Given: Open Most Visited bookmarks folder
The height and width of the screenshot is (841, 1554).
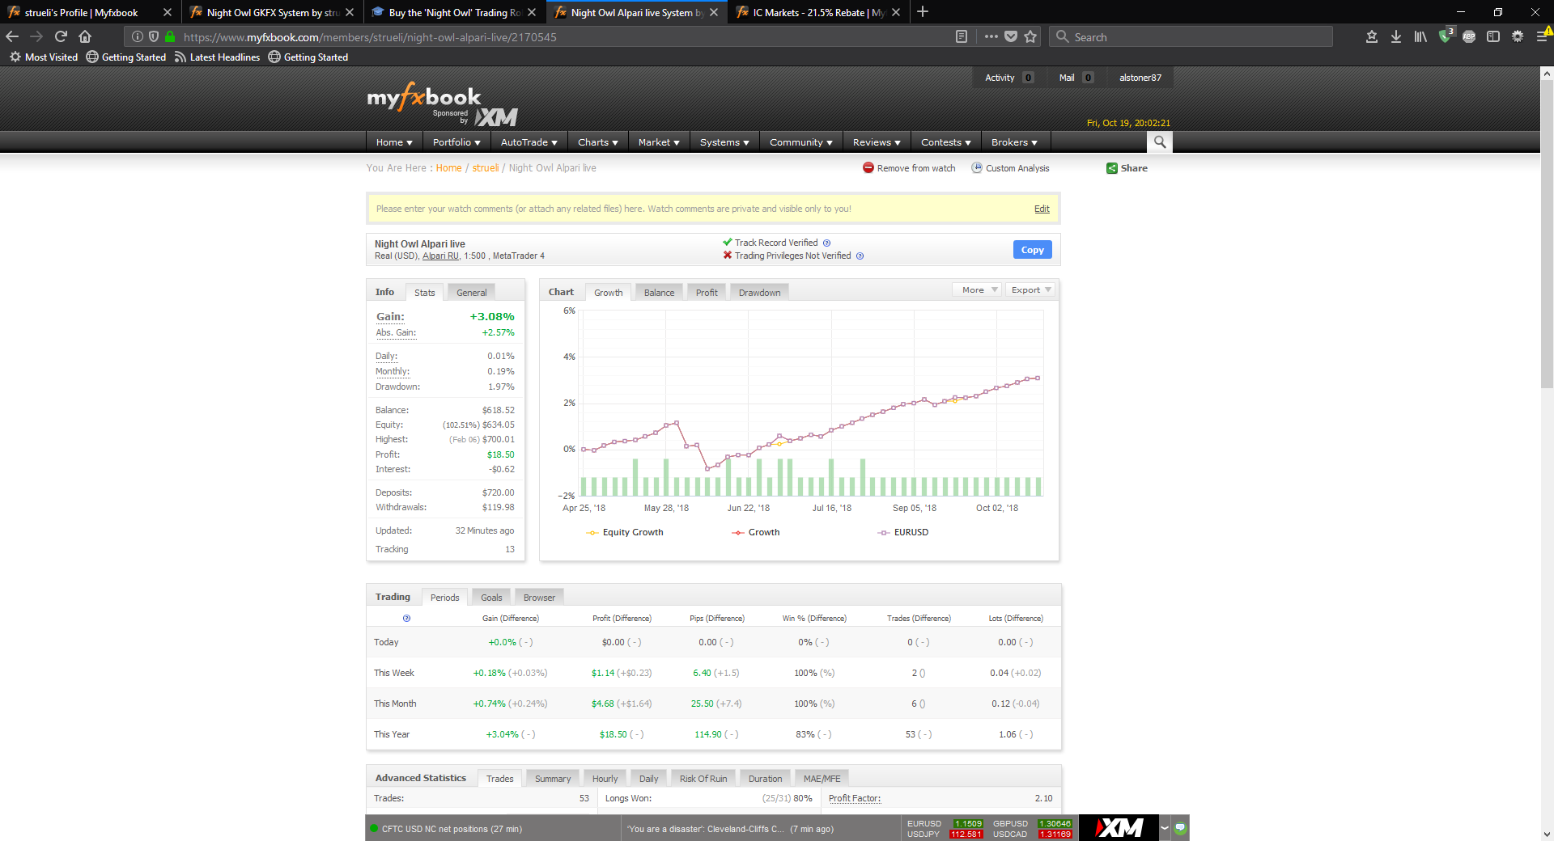Looking at the screenshot, I should 44,57.
